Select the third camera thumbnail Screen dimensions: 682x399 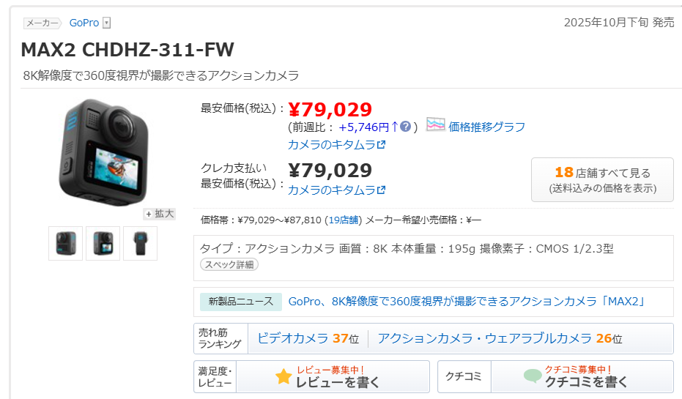coord(140,243)
